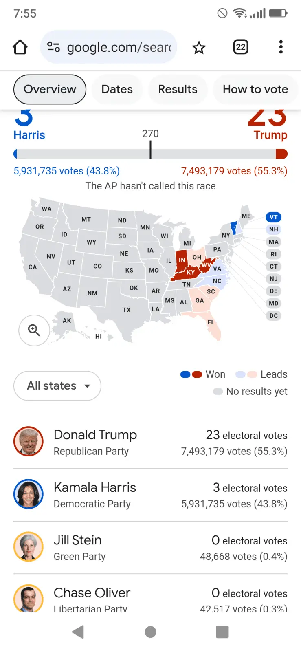Select the How to vote tab
The height and width of the screenshot is (652, 301).
pyautogui.click(x=255, y=89)
